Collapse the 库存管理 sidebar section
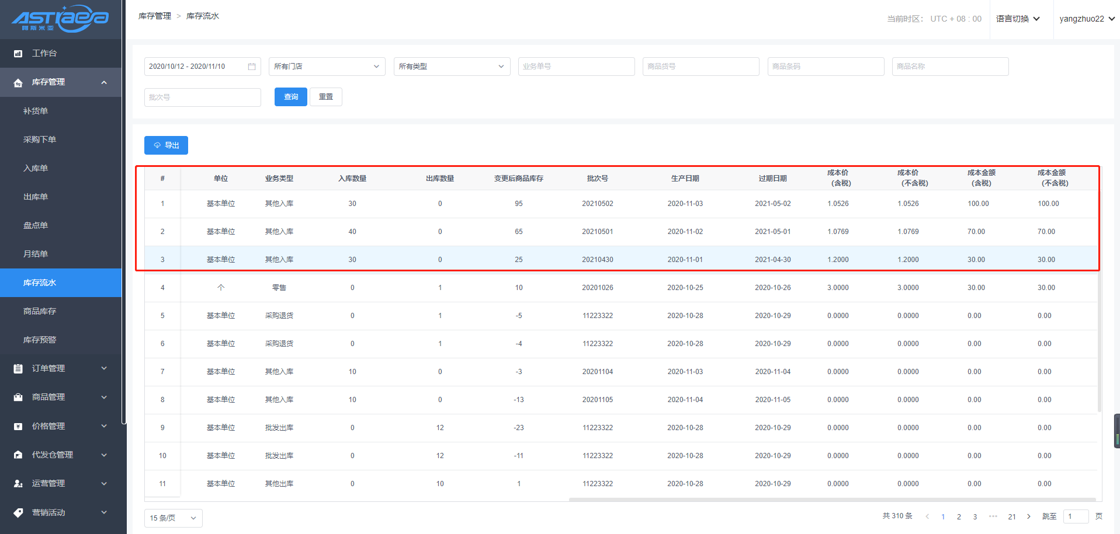 (x=104, y=82)
